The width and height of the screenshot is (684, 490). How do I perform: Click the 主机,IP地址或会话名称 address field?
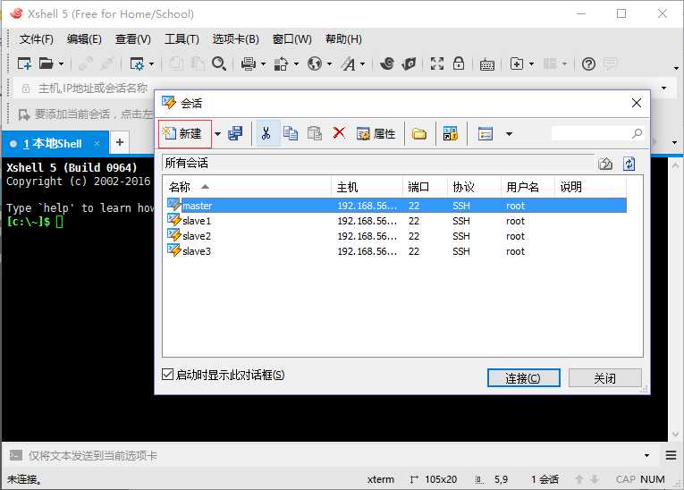(x=93, y=89)
